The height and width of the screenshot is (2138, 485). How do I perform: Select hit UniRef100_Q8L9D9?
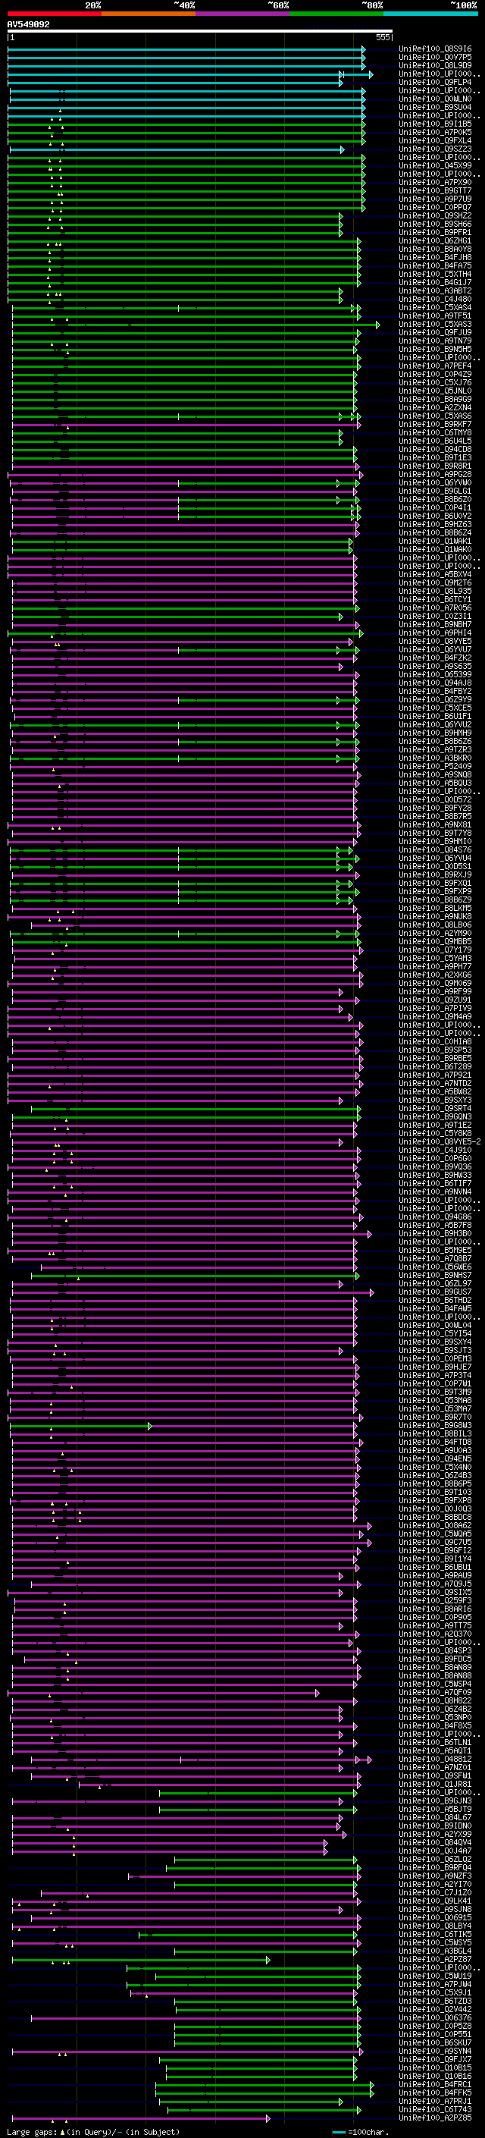tap(435, 65)
